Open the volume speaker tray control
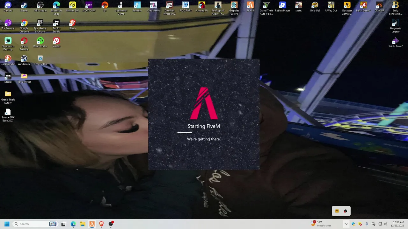408x229 pixels. click(x=385, y=224)
